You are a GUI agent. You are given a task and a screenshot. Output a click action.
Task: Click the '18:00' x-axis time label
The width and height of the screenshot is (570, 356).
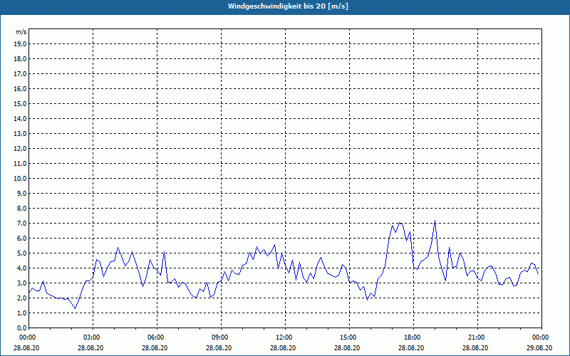point(413,337)
